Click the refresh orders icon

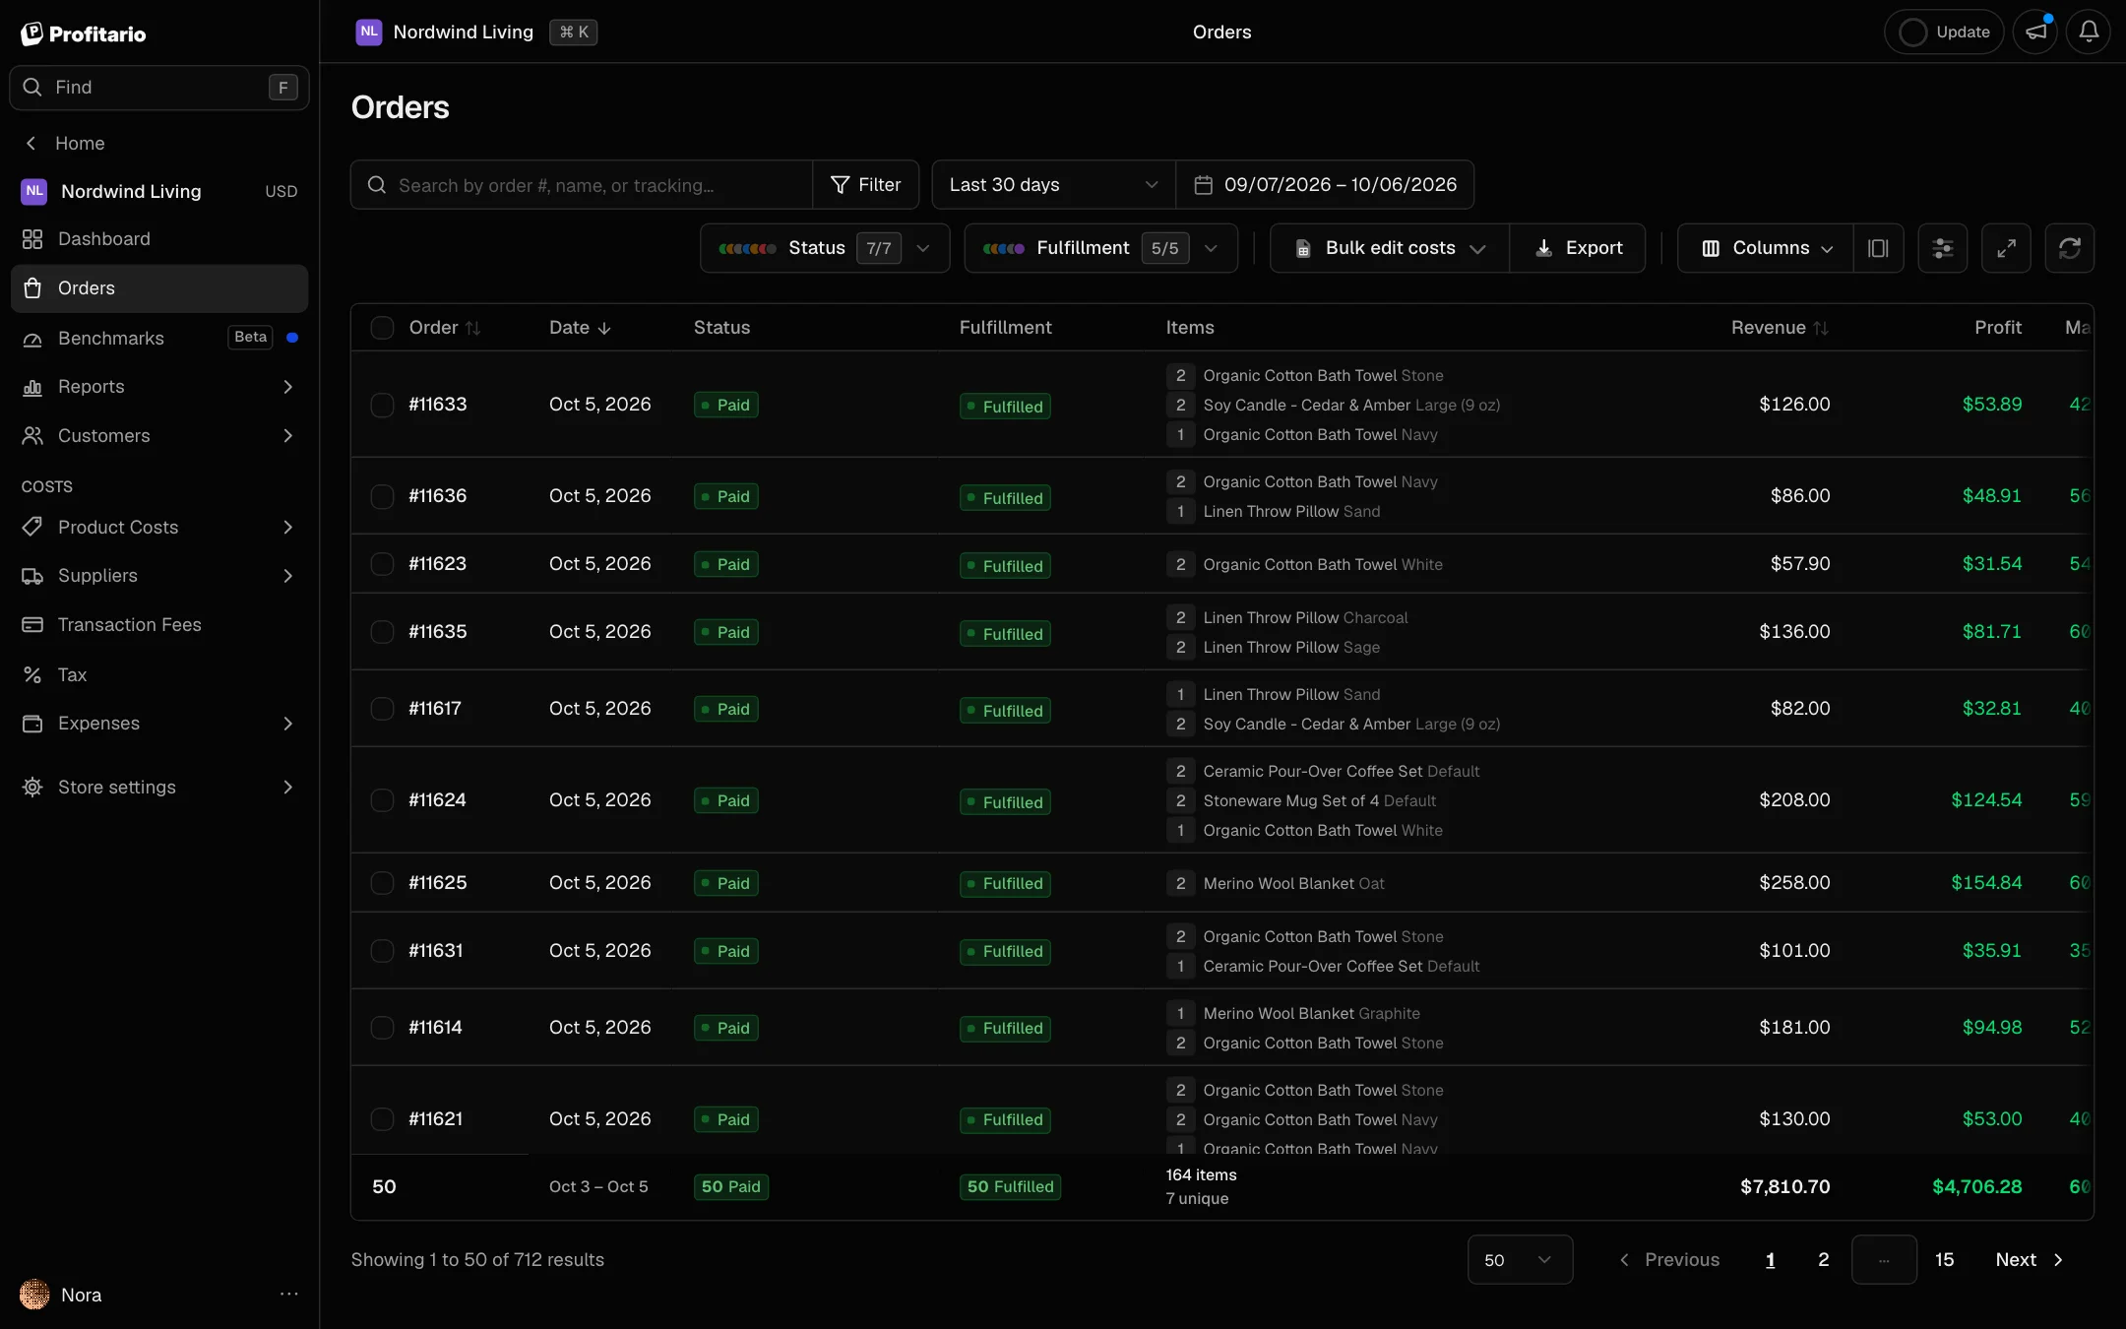coord(2069,248)
